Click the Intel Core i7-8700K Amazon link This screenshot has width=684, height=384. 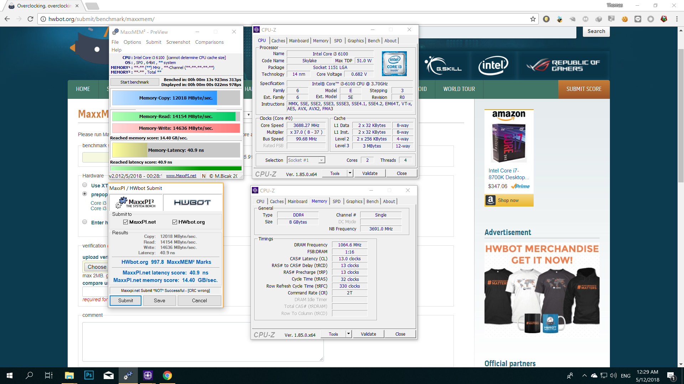508,174
